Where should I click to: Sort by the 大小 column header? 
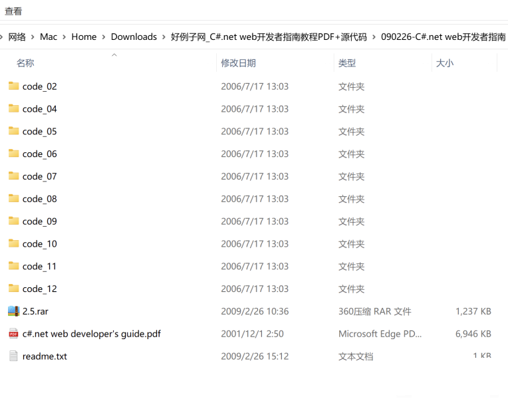click(x=444, y=63)
